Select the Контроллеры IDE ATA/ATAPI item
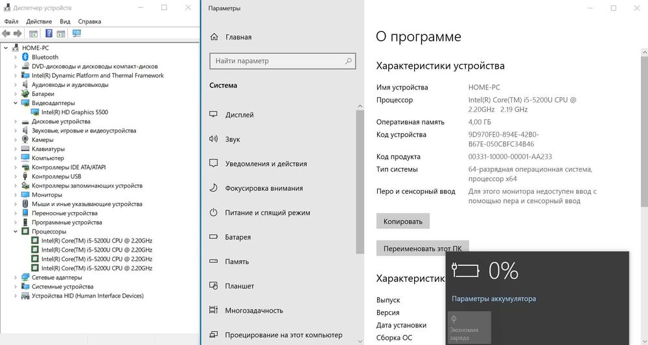This screenshot has height=345, width=648. point(69,167)
